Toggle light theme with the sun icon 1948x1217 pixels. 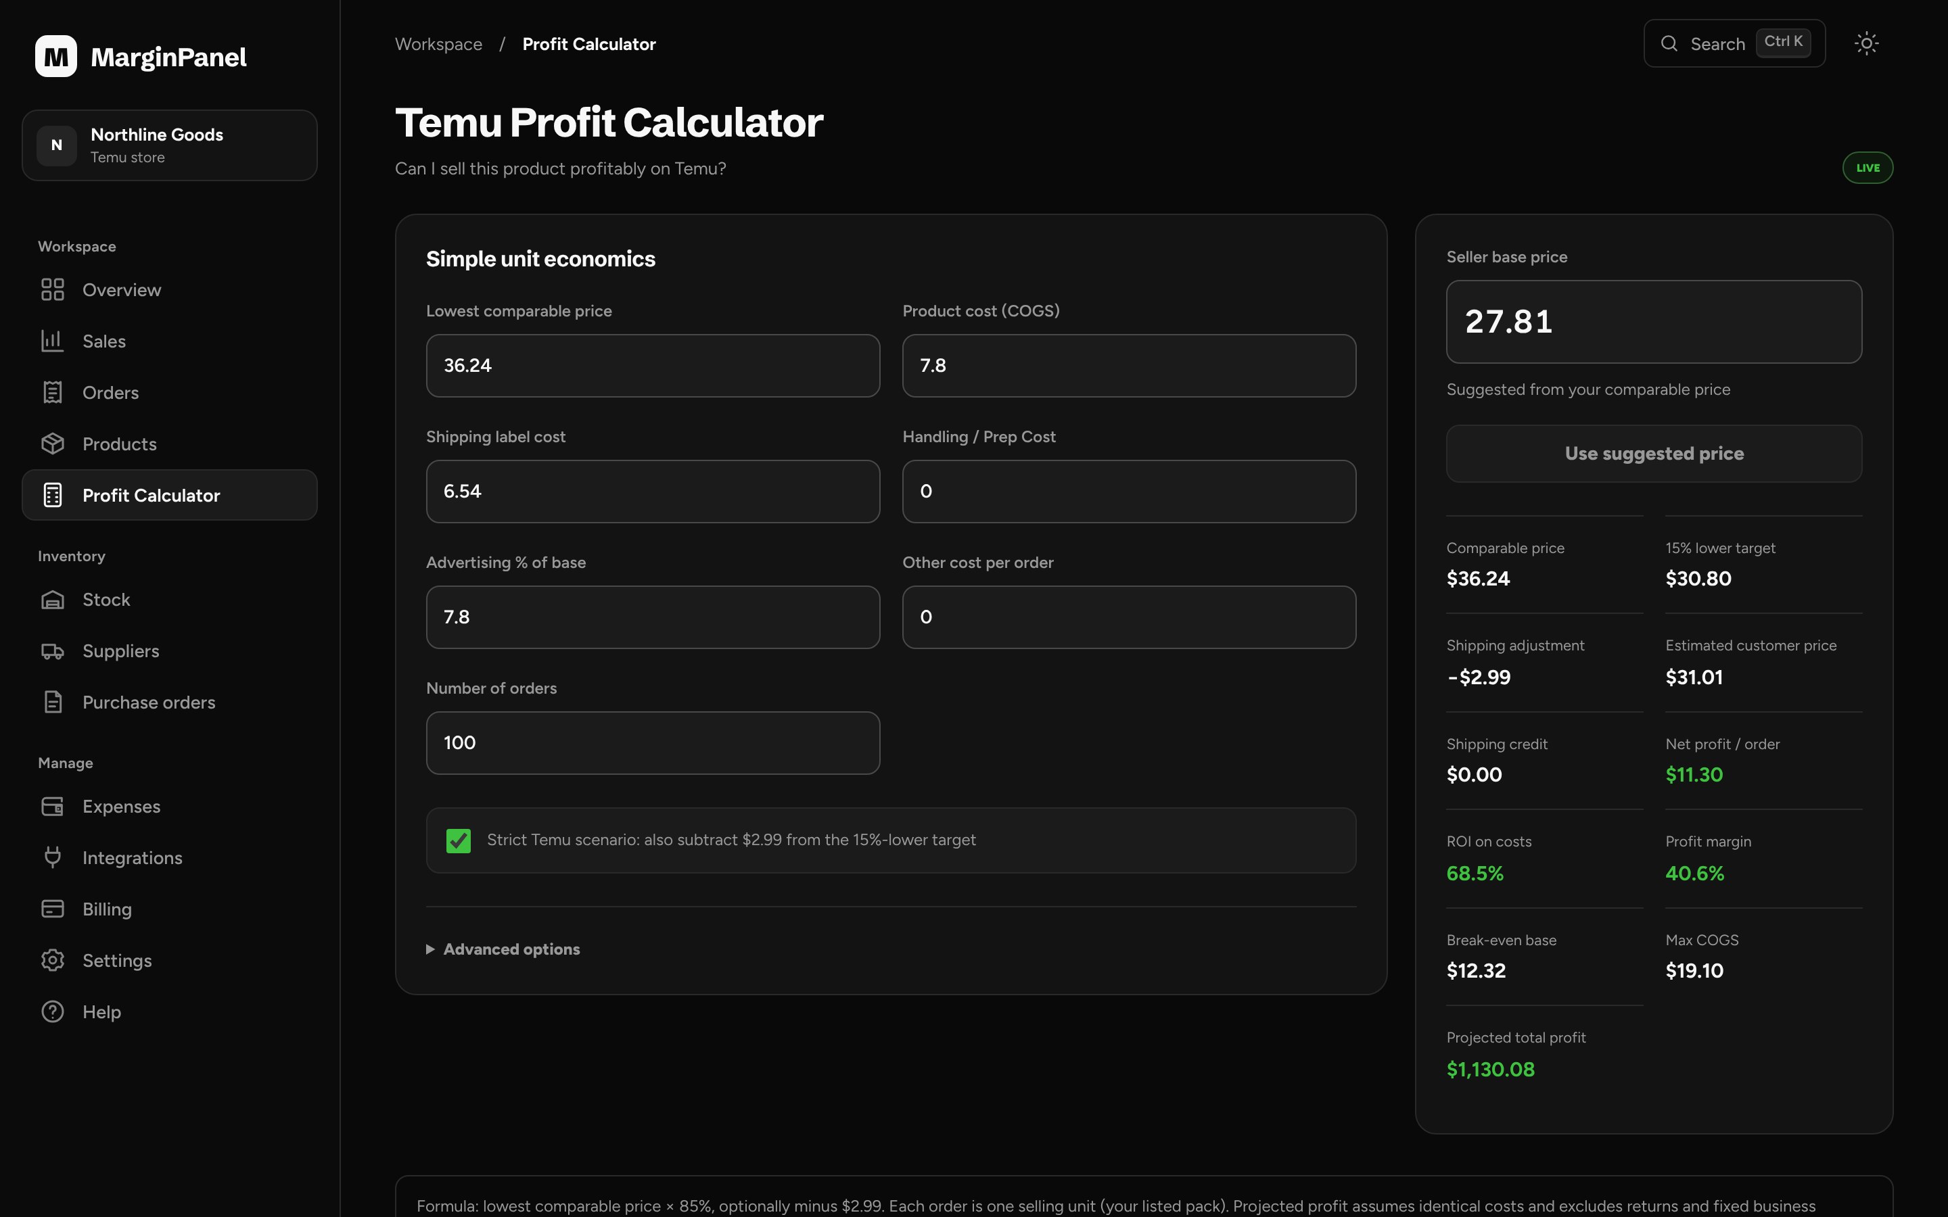[x=1866, y=43]
